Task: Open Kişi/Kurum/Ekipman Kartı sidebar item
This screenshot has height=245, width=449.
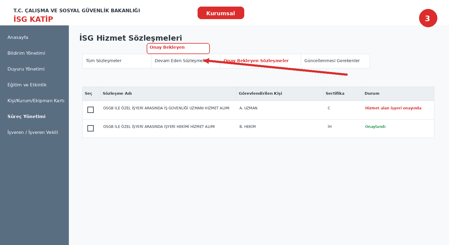Action: [36, 101]
